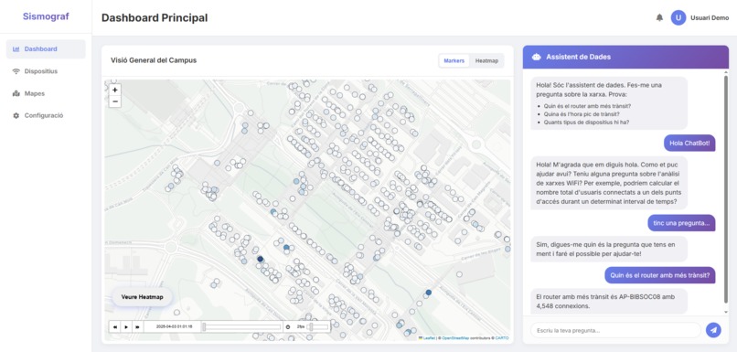737x352 pixels.
Task: Play the time animation
Action: (x=126, y=326)
